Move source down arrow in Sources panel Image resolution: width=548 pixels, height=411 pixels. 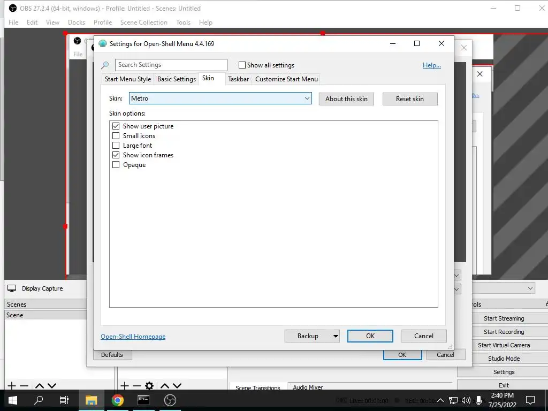point(177,386)
